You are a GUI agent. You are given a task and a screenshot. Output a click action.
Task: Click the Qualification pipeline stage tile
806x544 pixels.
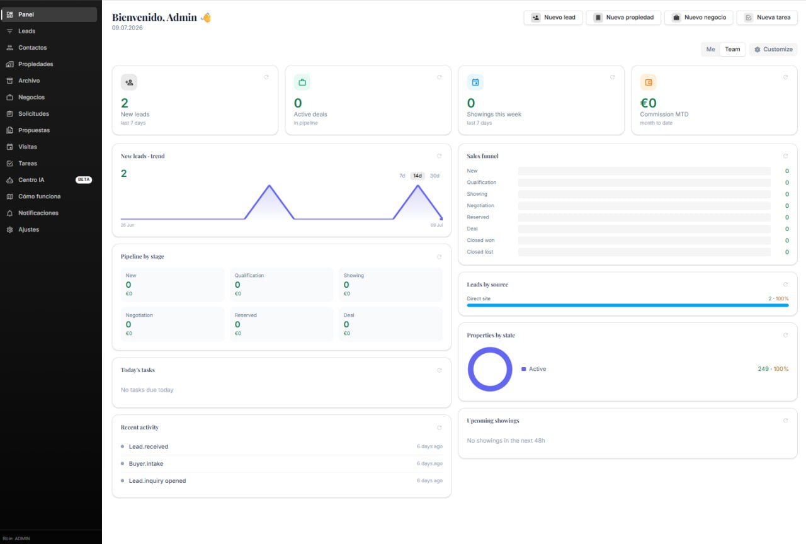click(281, 285)
